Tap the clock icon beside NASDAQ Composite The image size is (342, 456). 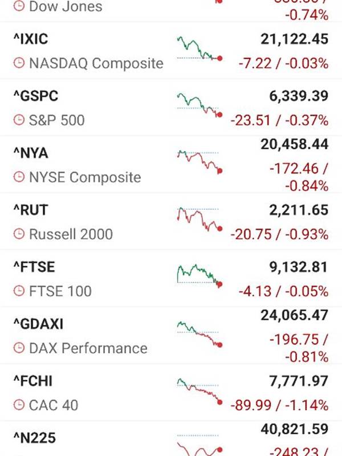click(19, 63)
